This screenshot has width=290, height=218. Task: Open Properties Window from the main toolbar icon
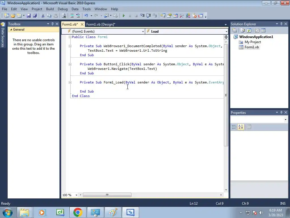click(x=169, y=16)
